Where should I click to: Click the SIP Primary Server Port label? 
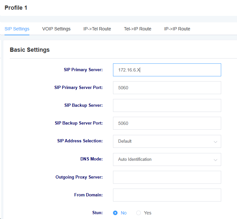(x=78, y=88)
